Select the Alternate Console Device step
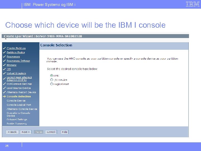The height and width of the screenshot is (151, 201). click(22, 109)
